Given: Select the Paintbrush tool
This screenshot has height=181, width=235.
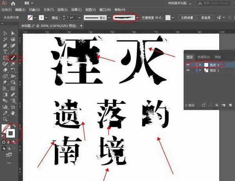Looking at the screenshot, I should click(x=13, y=58).
